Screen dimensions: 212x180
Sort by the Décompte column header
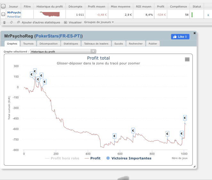pyautogui.click(x=75, y=6)
